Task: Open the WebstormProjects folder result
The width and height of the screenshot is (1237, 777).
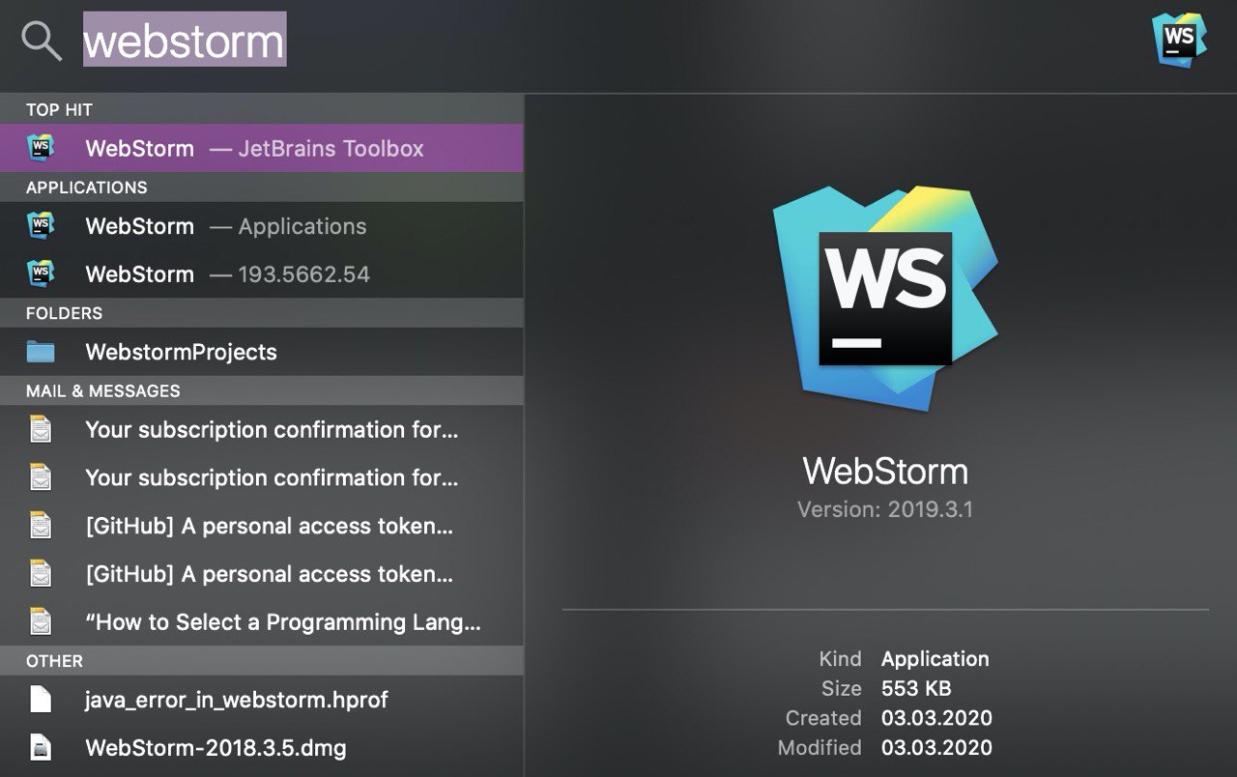Action: click(262, 352)
